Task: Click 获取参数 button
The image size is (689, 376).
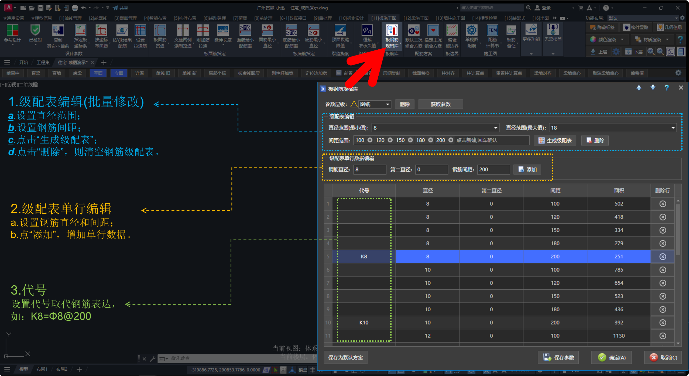Action: (441, 104)
